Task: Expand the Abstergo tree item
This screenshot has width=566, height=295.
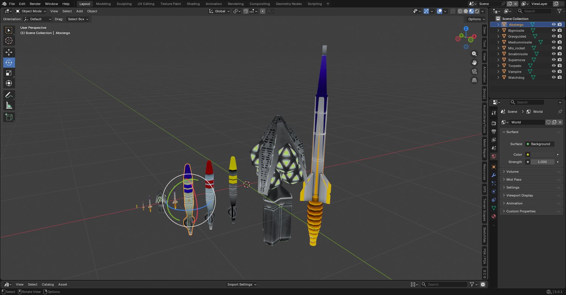Action: point(498,24)
